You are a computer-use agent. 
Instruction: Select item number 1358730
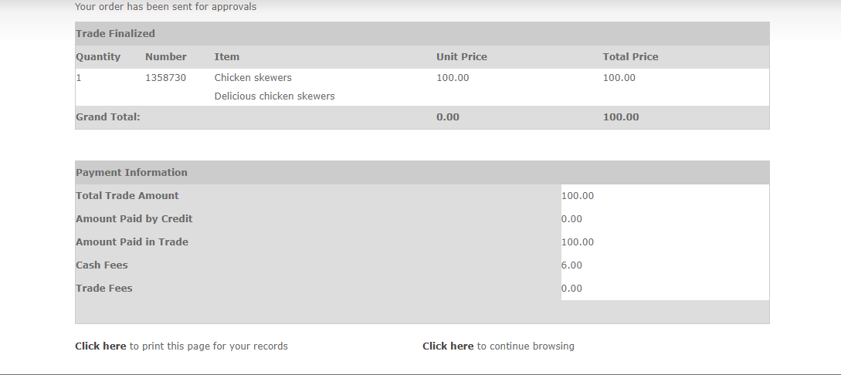165,78
